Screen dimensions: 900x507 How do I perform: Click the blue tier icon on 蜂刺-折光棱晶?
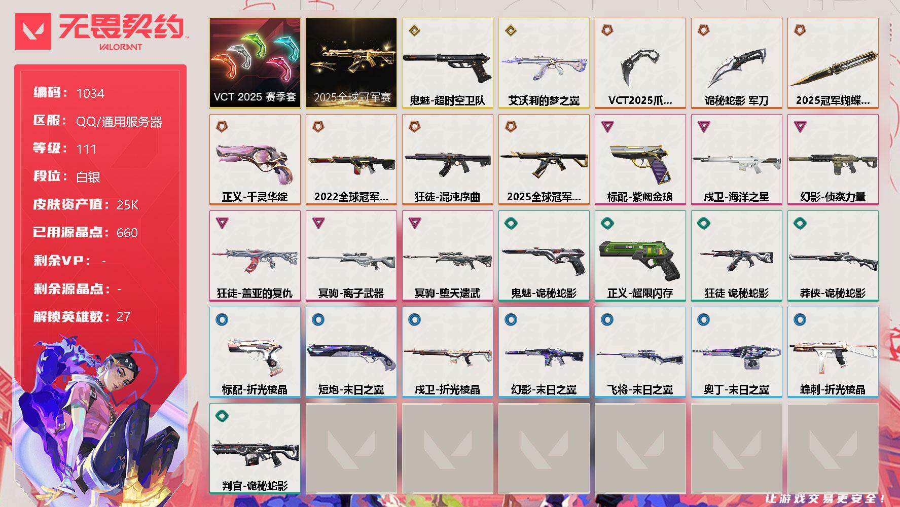click(800, 319)
